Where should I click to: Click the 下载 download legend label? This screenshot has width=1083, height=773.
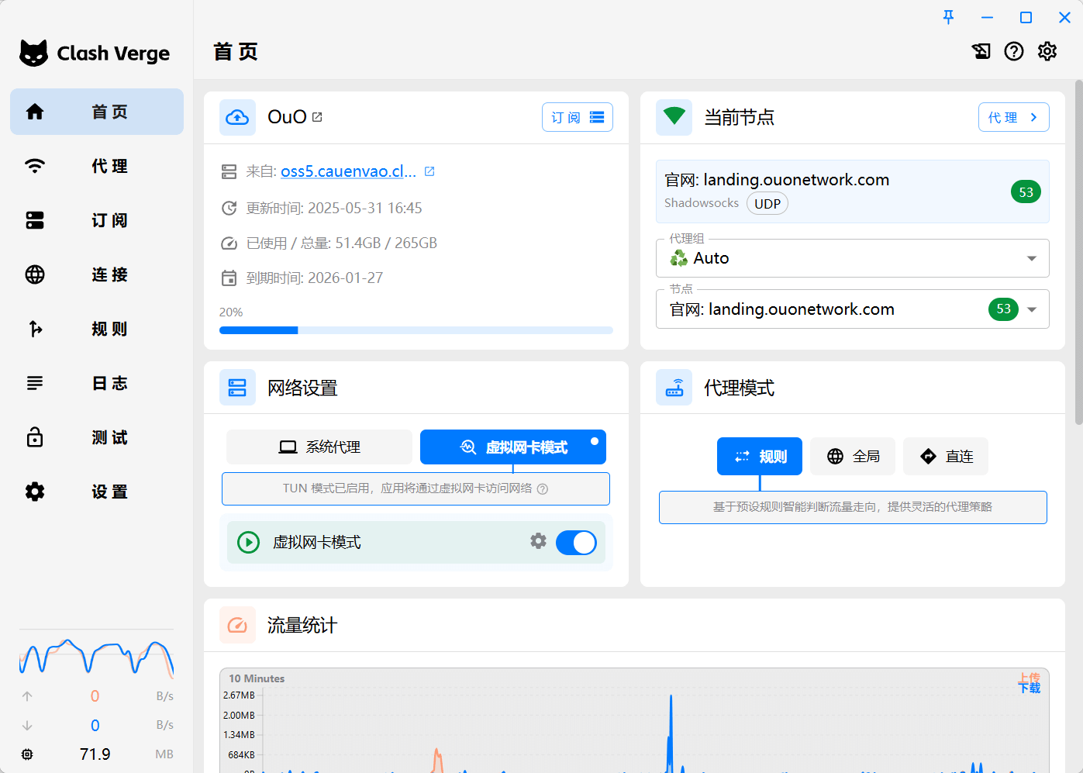[x=1030, y=688]
